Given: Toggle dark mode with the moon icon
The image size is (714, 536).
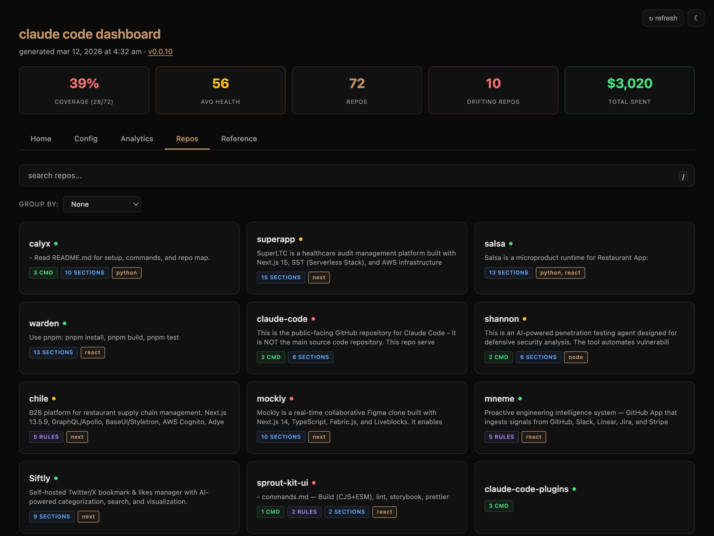Looking at the screenshot, I should 696,18.
